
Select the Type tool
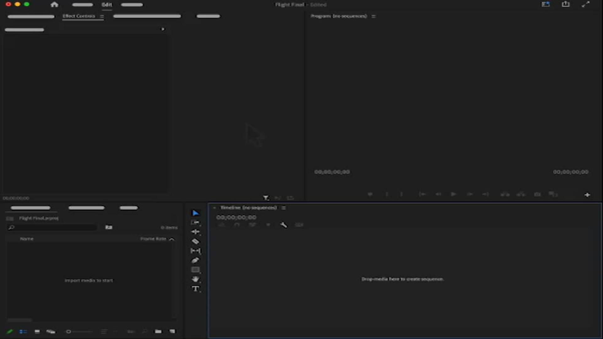point(195,289)
